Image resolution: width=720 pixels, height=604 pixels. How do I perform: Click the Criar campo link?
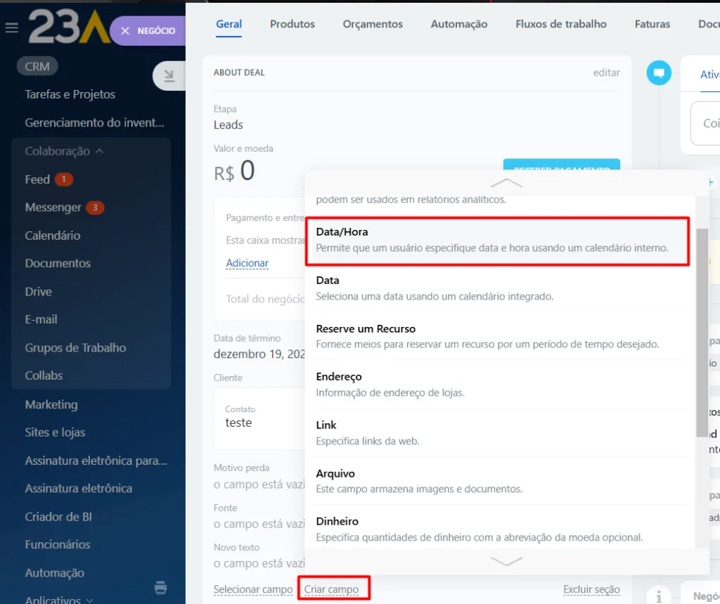(332, 589)
